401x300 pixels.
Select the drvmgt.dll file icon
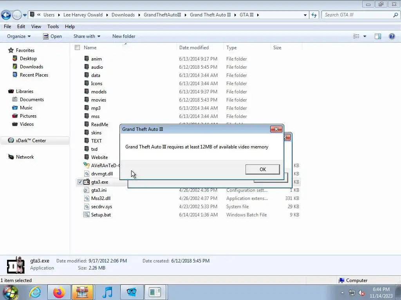(x=87, y=173)
